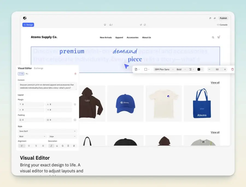246x187 pixels.
Task: Click the red trash icon in the floating toolbar
Action: point(233,69)
